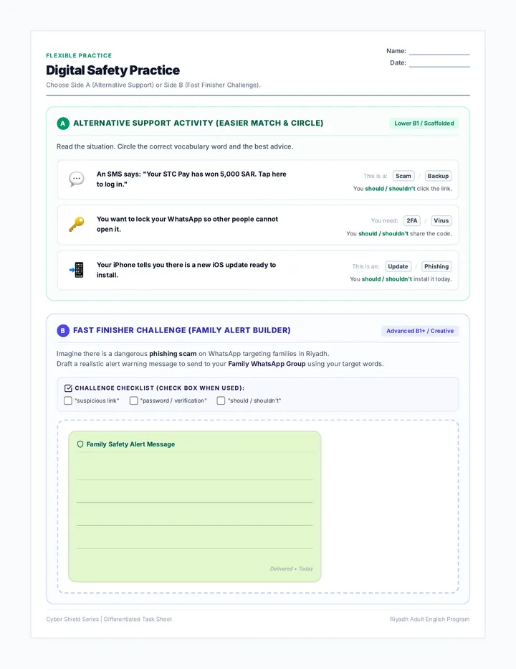Viewport: 516px width, 669px height.
Task: Click the phone update icon
Action: coord(77,270)
